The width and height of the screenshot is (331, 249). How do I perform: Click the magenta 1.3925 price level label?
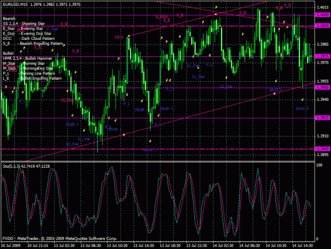pyautogui.click(x=323, y=118)
